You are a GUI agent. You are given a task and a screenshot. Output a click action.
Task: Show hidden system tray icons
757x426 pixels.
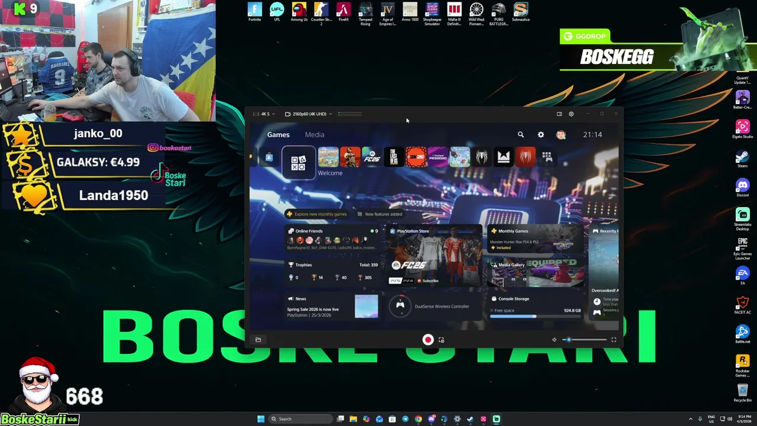click(690, 419)
